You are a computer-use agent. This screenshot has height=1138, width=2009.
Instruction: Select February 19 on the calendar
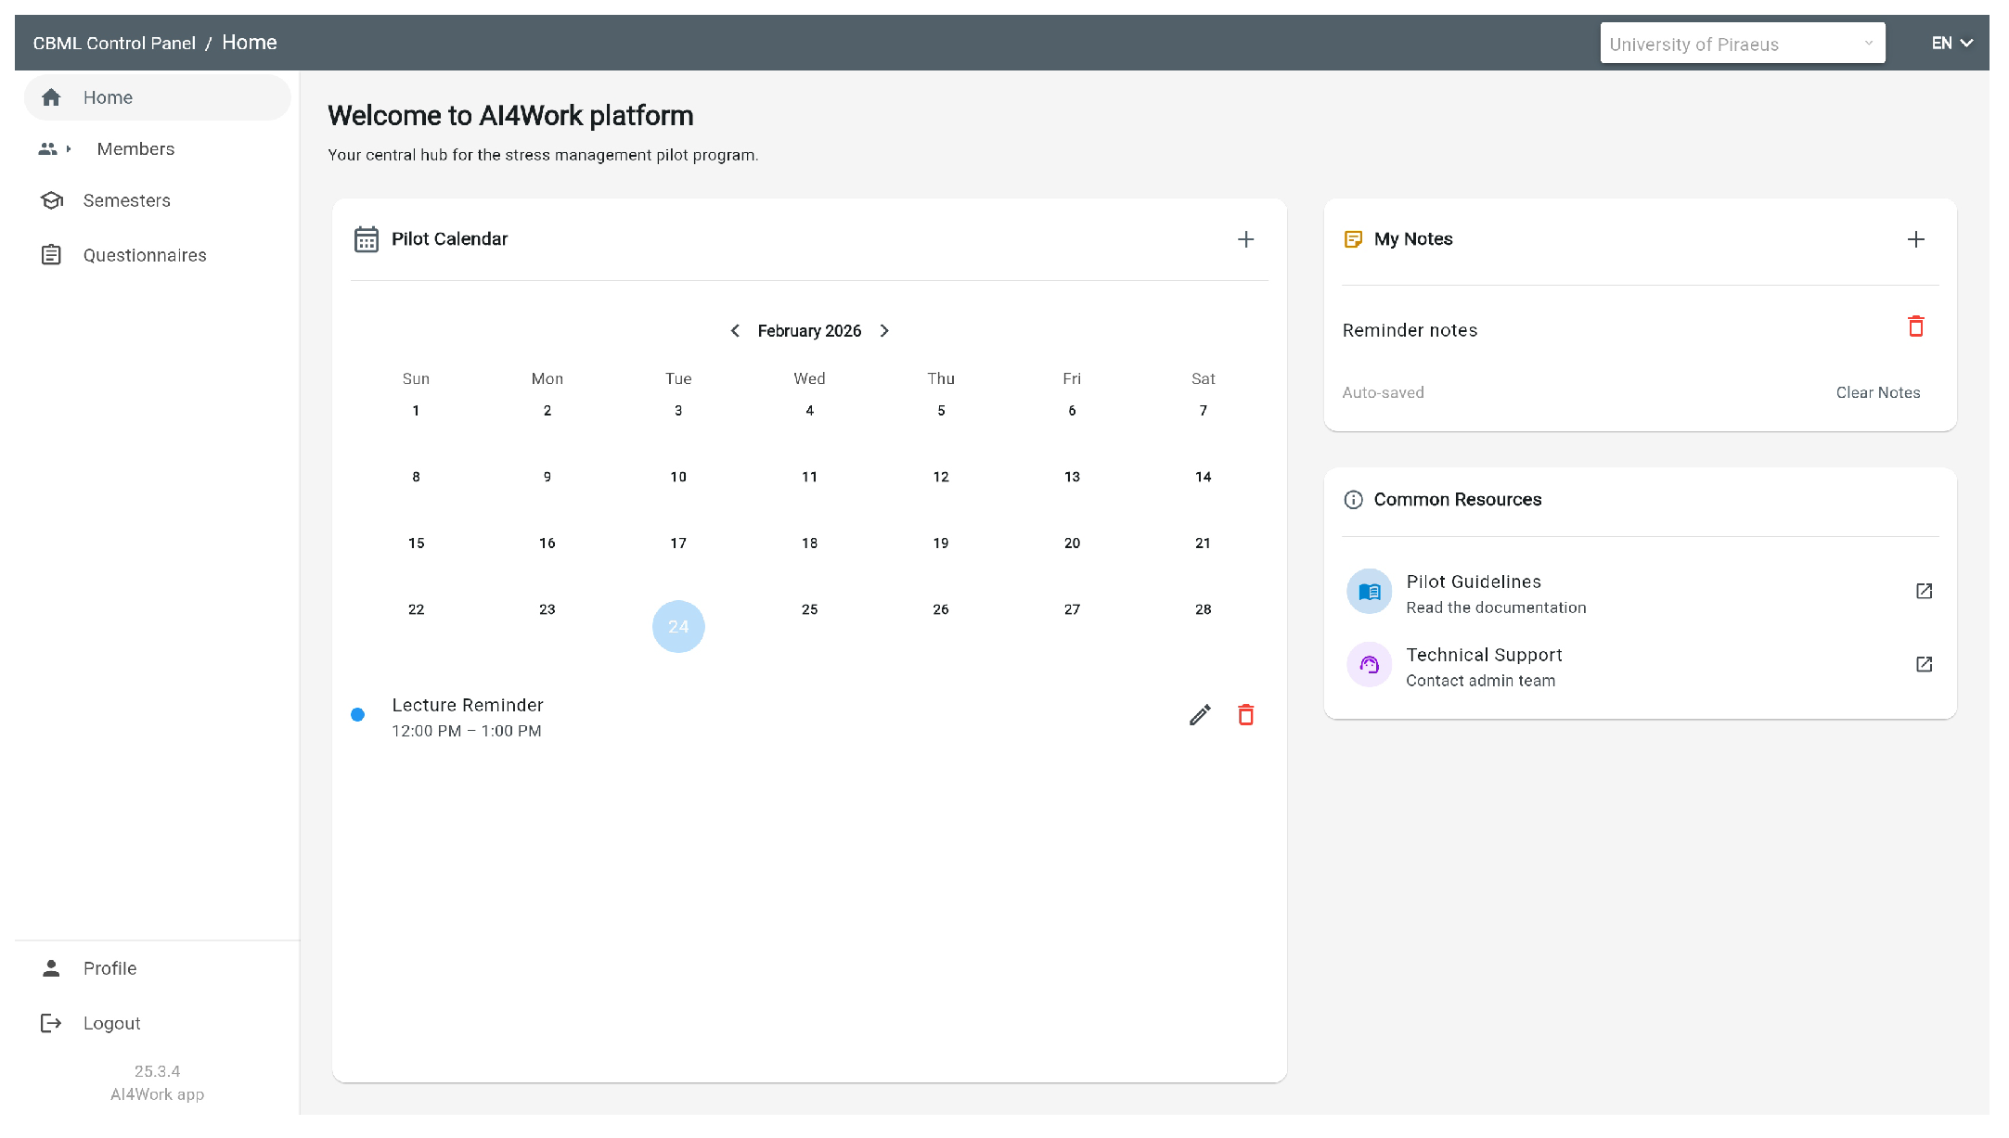pos(941,543)
